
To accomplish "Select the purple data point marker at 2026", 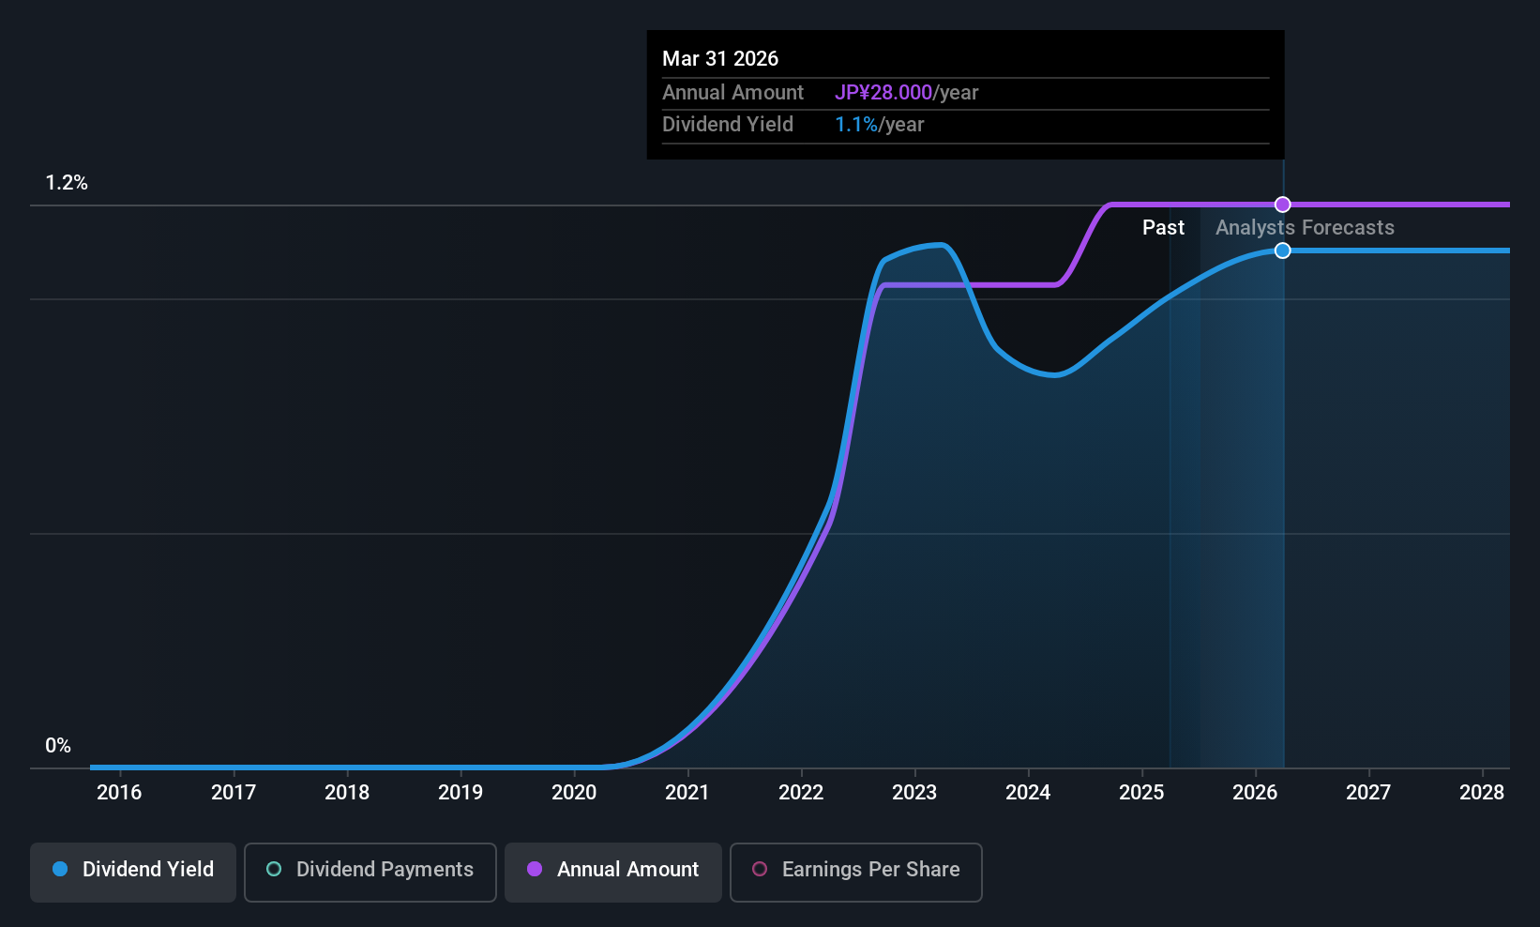I will point(1283,205).
